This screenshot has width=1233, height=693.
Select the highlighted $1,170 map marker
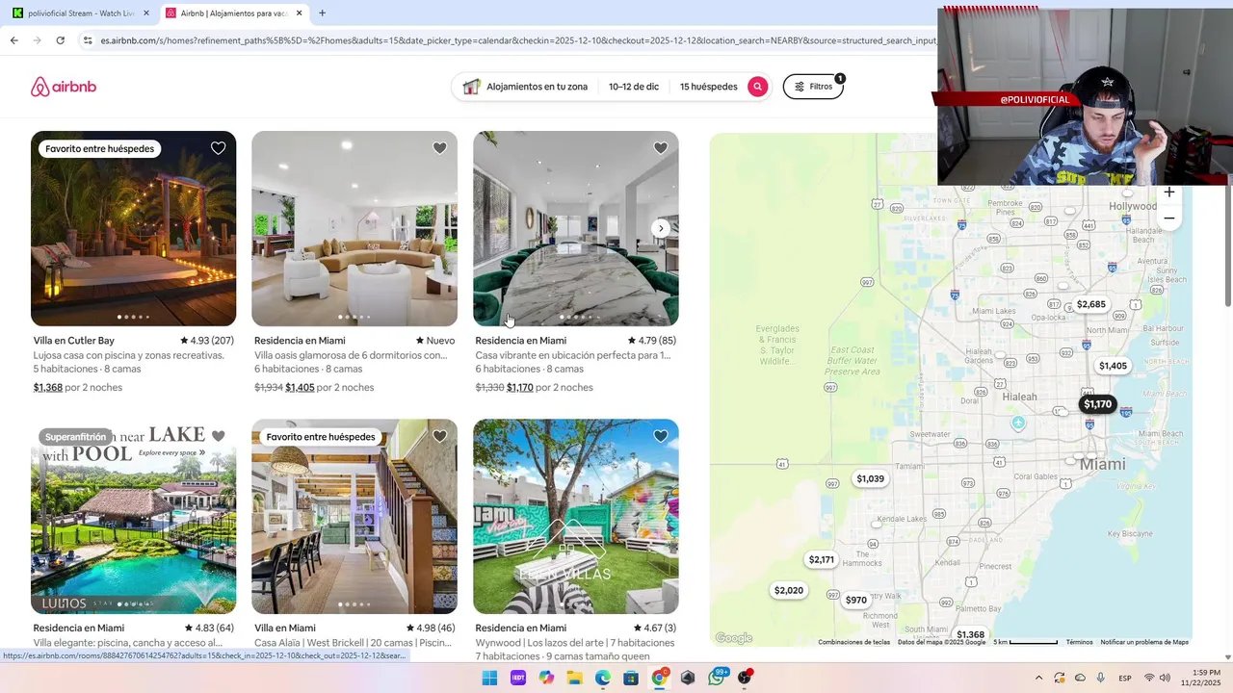[1098, 404]
